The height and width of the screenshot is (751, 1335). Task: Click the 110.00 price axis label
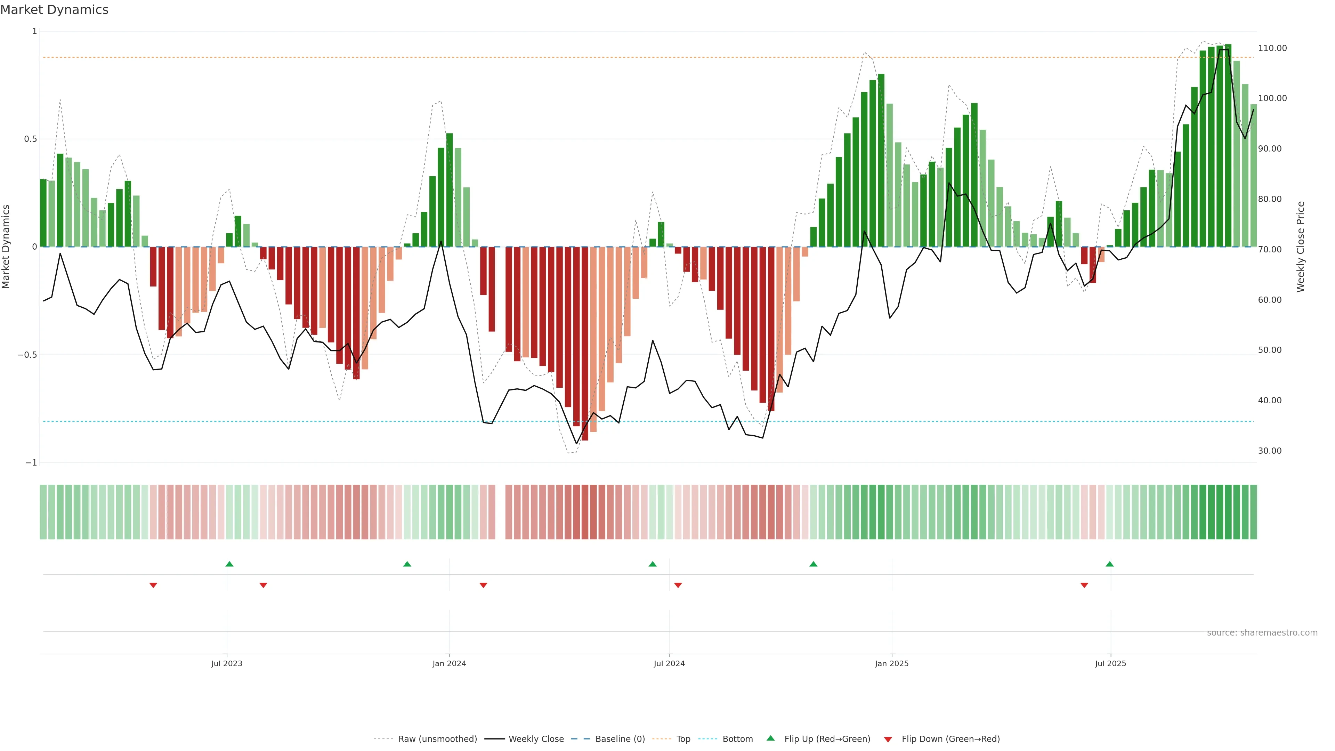(1272, 48)
